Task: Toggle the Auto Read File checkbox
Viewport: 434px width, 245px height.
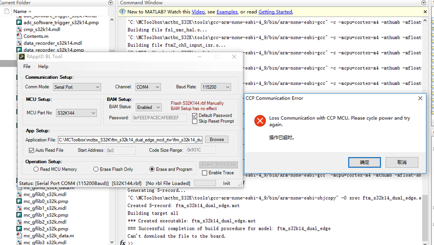Action: 32,150
